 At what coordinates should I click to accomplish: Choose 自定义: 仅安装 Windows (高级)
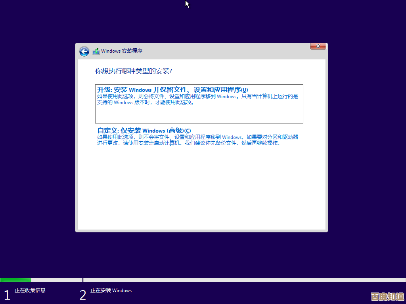(144, 131)
